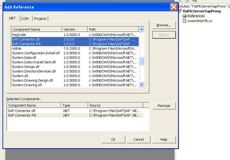The width and height of the screenshot is (230, 160).
Task: Click the Browse... button
Action: click(x=164, y=25)
